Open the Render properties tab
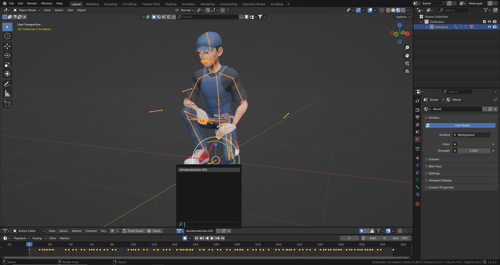Viewport: 500px width, 265px height. pyautogui.click(x=417, y=110)
